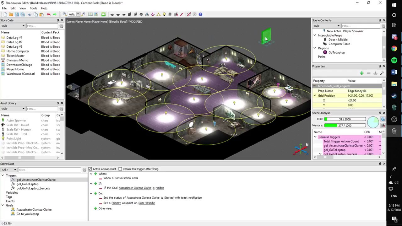The image size is (402, 226).
Task: Open the Tools menu
Action: point(33,8)
